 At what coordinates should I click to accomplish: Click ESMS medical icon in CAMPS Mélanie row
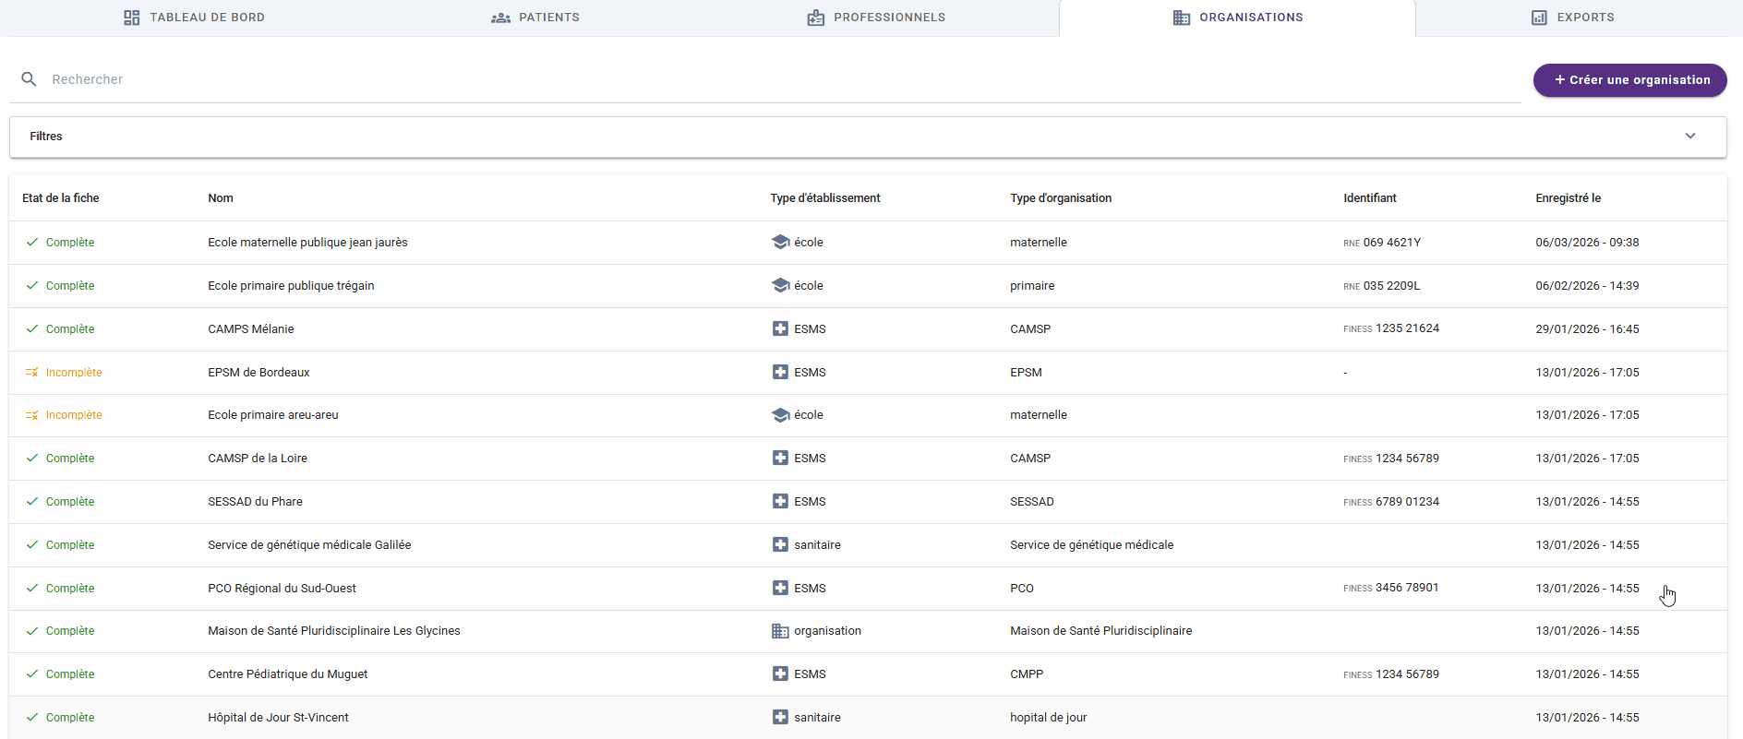(780, 329)
